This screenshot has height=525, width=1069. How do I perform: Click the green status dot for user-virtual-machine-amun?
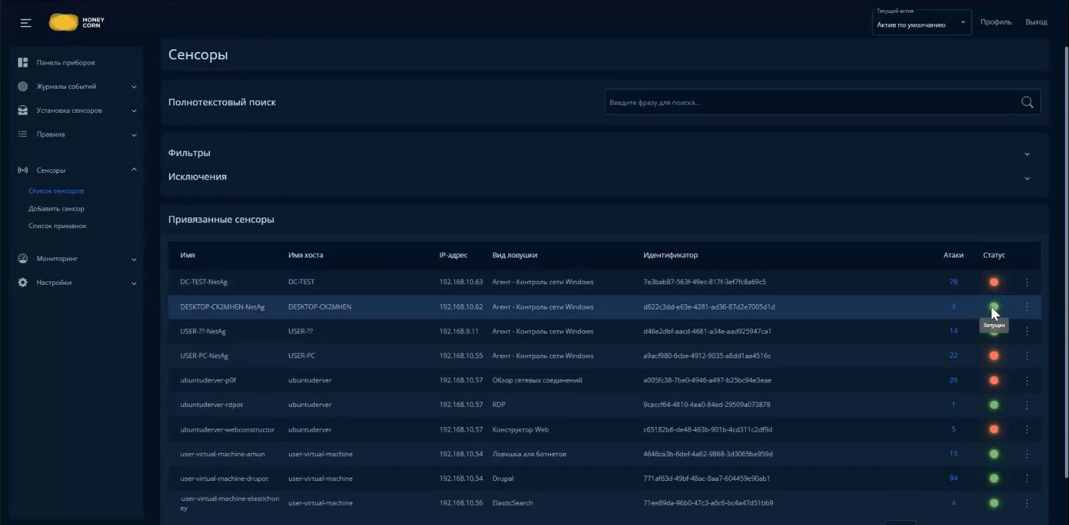pos(994,454)
